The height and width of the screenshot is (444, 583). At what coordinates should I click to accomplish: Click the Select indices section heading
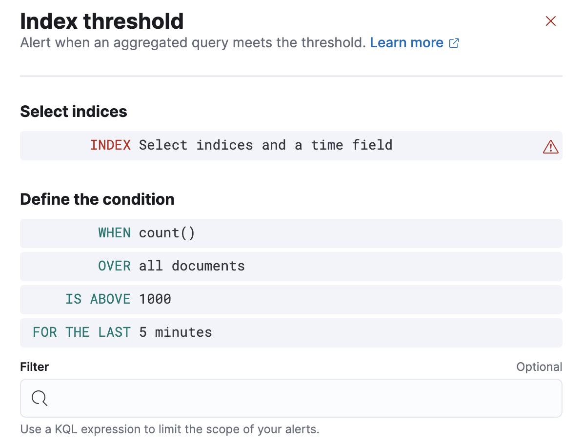point(73,112)
